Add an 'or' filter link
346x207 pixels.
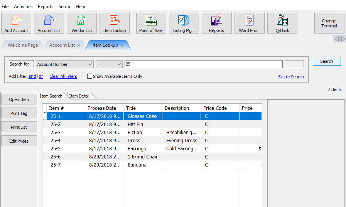[41, 76]
